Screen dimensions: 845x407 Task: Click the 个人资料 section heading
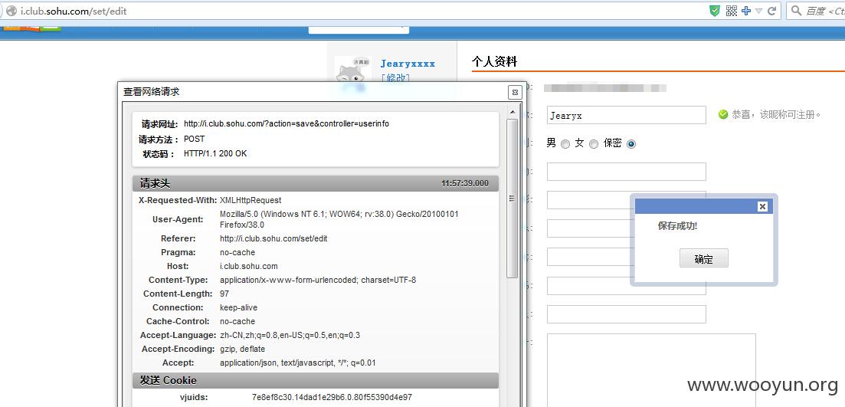tap(494, 61)
